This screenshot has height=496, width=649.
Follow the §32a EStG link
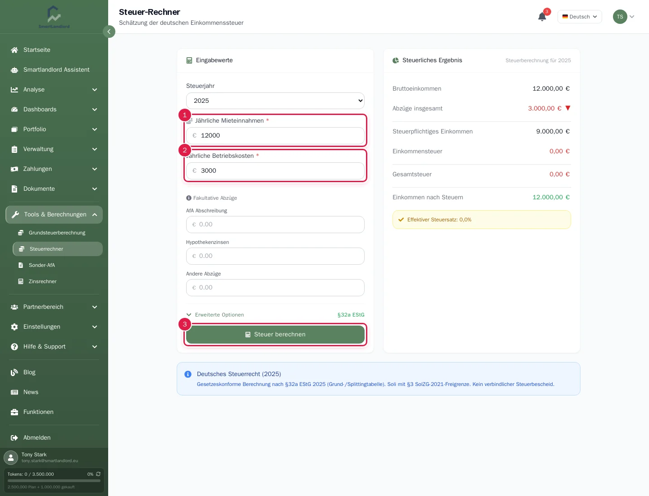coord(351,315)
